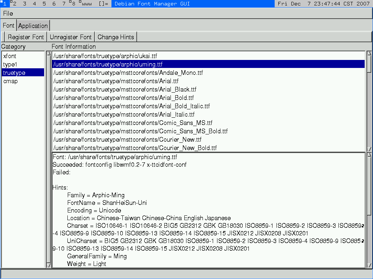Click the 'Location = Chinese-Taiwan' line

149,218
